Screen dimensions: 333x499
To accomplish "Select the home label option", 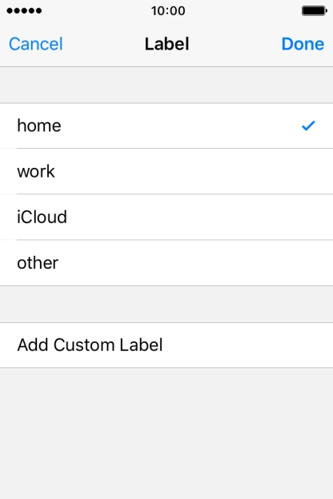I will tap(166, 126).
